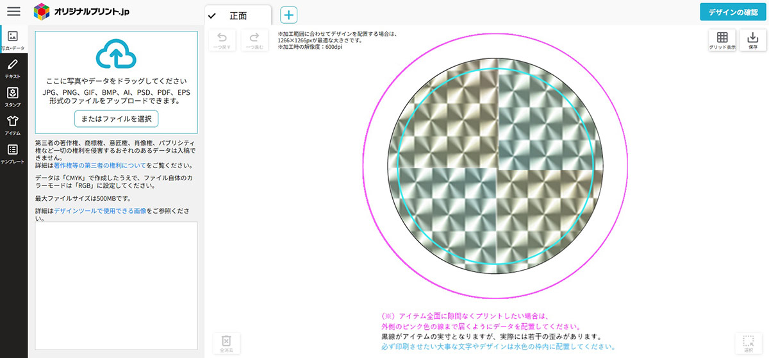Click the 選択 selection icon
Viewport: 769px width, 358px height.
tap(748, 343)
